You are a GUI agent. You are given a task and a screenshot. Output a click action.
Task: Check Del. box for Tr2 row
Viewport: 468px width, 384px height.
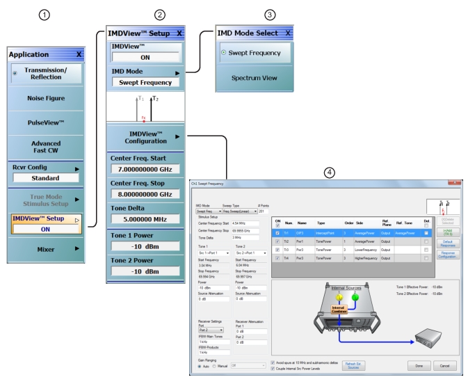[x=426, y=241]
